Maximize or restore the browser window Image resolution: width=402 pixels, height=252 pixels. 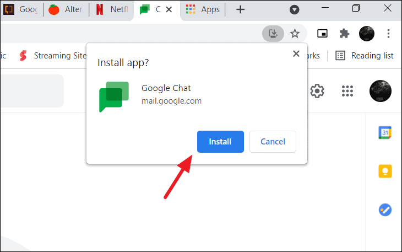click(x=356, y=8)
